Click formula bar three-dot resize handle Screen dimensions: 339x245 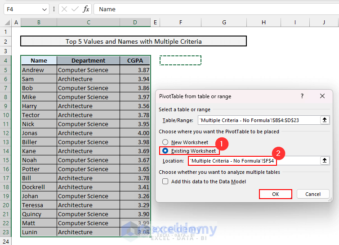click(54, 9)
